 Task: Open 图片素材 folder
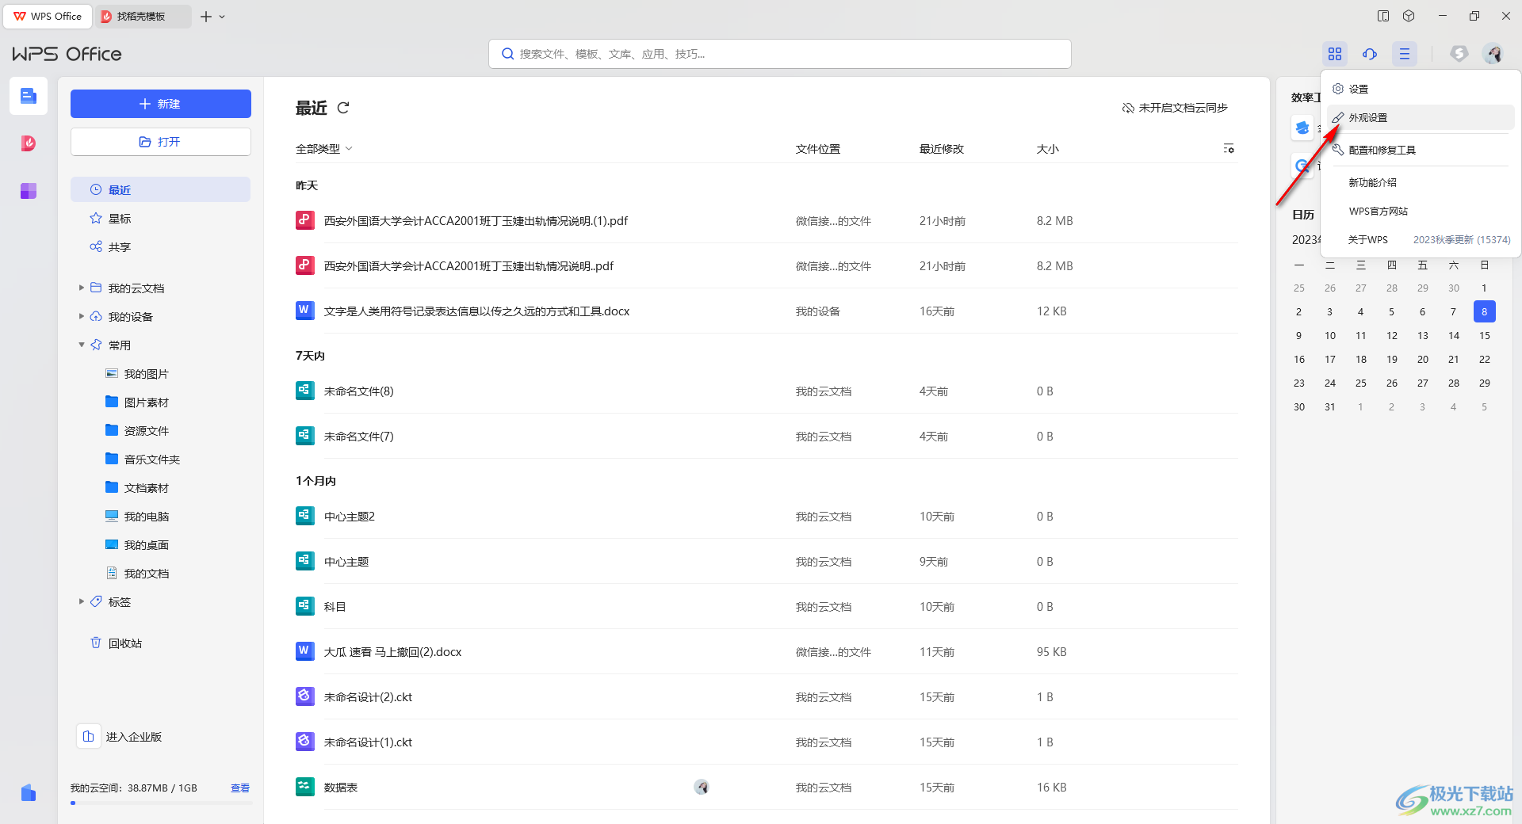click(137, 402)
